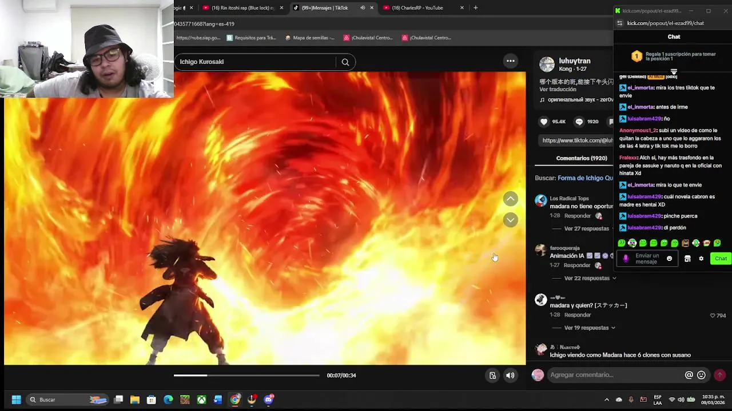This screenshot has width=732, height=411.
Task: Open the Kick chat shop icon
Action: click(x=687, y=259)
